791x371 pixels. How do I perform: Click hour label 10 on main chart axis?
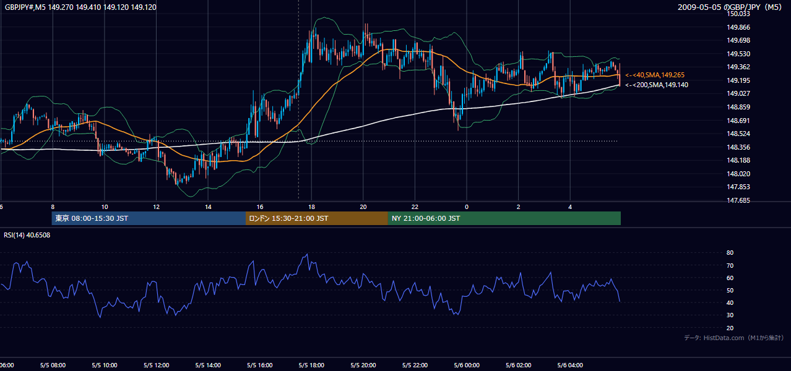105,207
